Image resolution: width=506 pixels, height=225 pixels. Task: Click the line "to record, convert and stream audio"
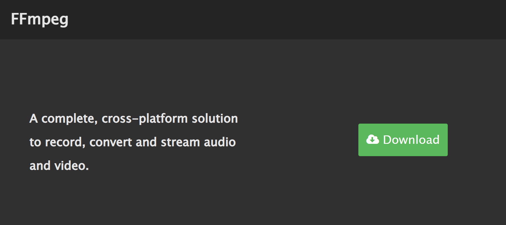132,142
